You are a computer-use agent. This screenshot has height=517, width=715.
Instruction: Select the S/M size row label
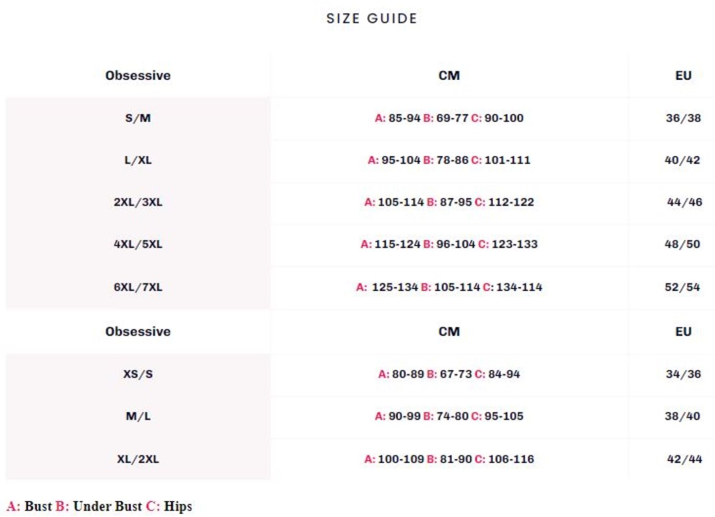click(138, 118)
